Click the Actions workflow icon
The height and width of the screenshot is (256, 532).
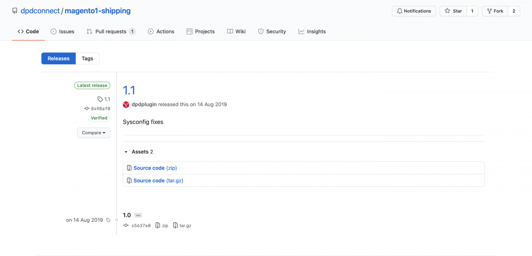151,32
